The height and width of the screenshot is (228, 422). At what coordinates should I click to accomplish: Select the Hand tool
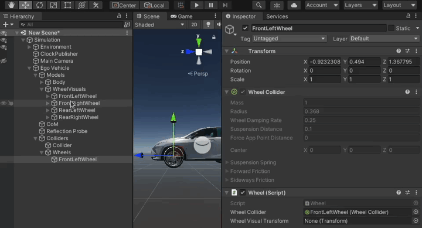click(x=11, y=5)
